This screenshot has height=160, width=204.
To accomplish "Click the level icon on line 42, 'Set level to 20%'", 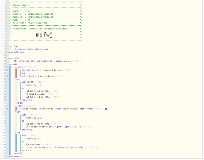I will point(27,124).
